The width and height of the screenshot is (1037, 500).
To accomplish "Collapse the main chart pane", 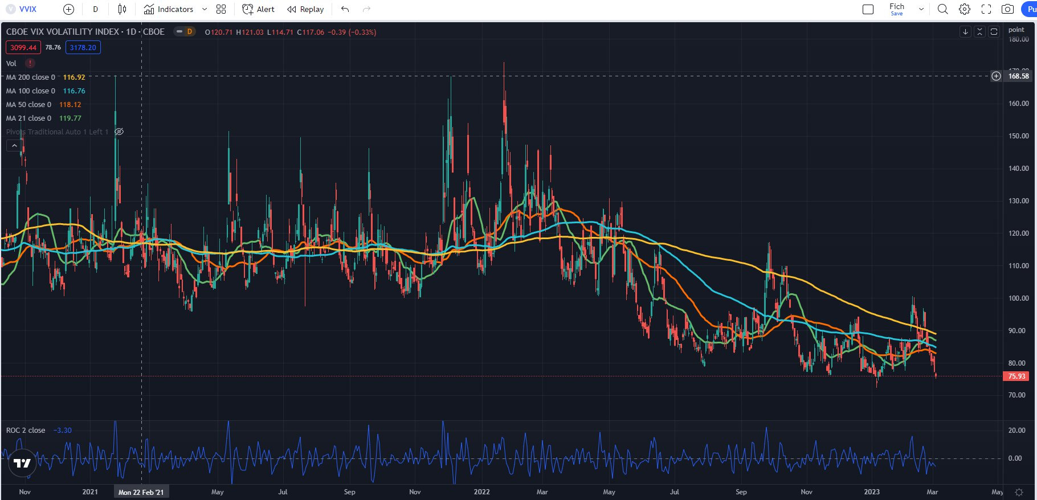I will click(979, 32).
